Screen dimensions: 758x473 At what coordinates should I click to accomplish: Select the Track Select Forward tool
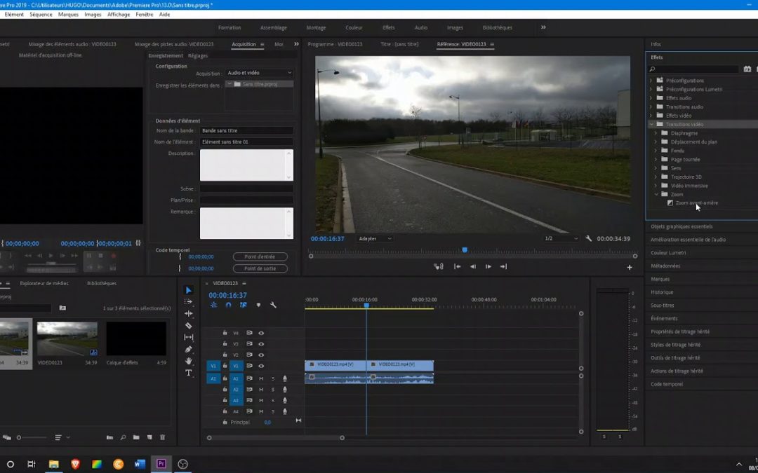click(187, 301)
